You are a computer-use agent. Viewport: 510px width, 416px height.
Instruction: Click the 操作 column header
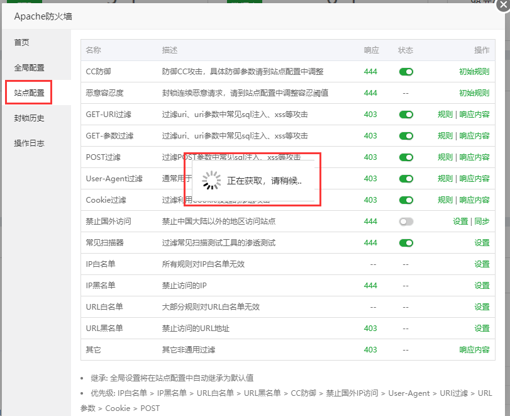482,50
